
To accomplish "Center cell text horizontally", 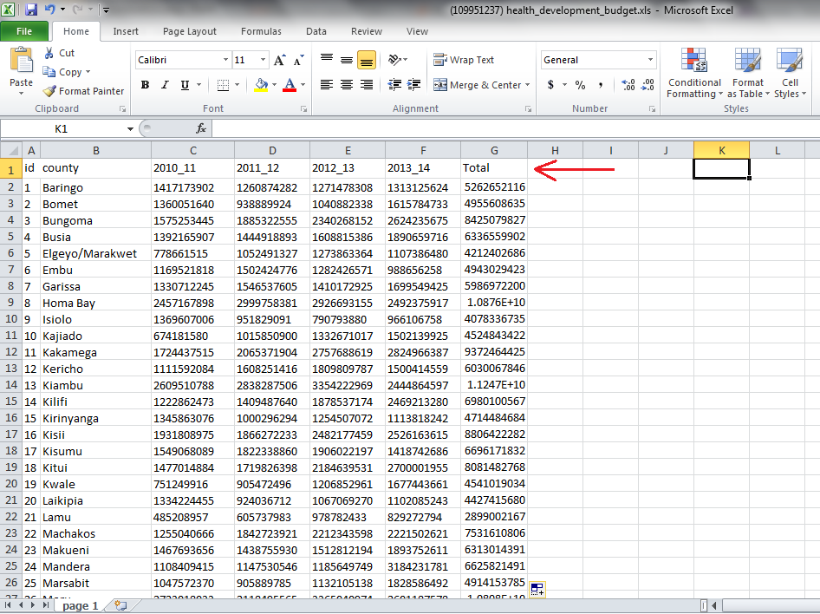I will pyautogui.click(x=346, y=85).
